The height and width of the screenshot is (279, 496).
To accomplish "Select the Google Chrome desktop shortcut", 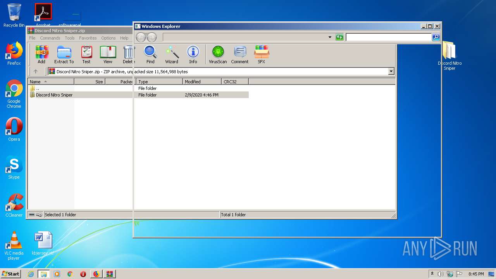I will pyautogui.click(x=14, y=94).
